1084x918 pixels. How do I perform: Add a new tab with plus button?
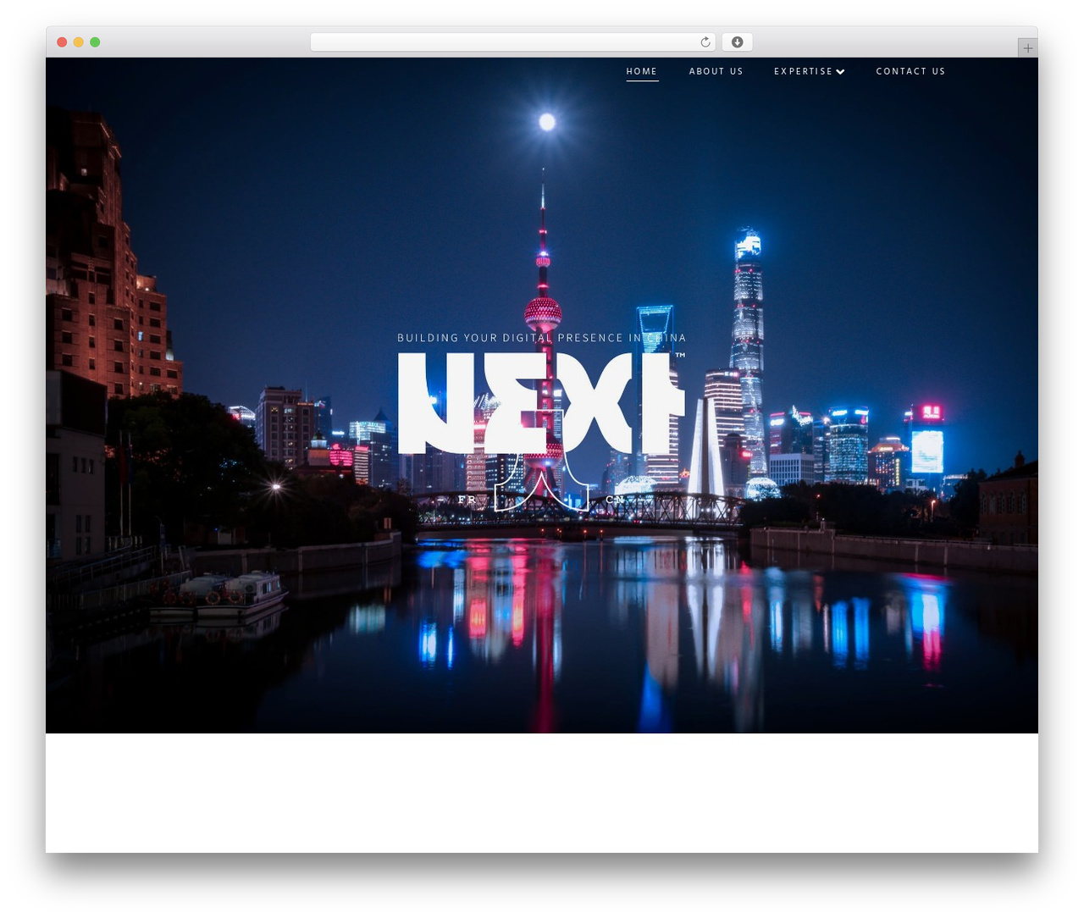(1027, 48)
